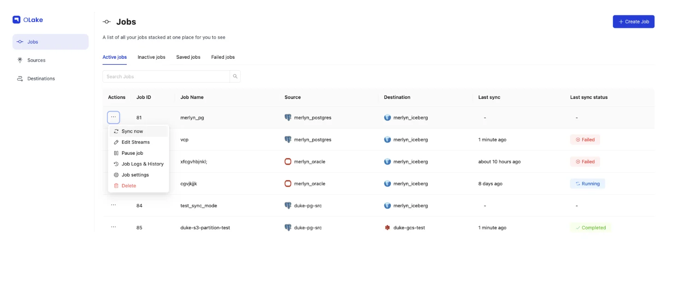Click the Destinations icon in sidebar
The image size is (684, 284).
coord(20,79)
